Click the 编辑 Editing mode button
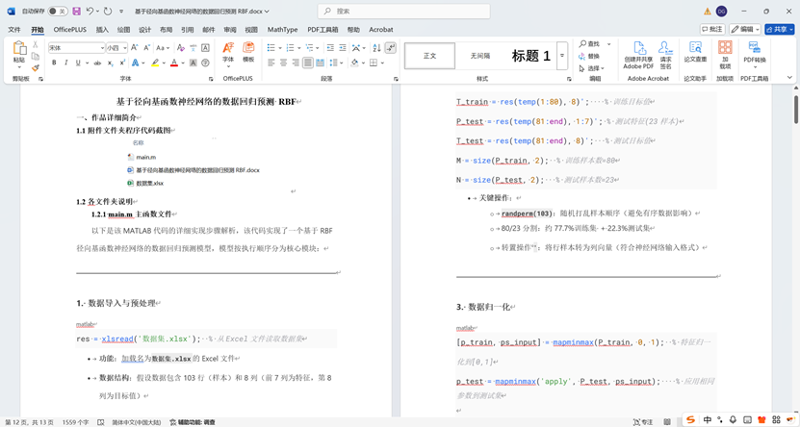This screenshot has height=427, width=800. [745, 30]
